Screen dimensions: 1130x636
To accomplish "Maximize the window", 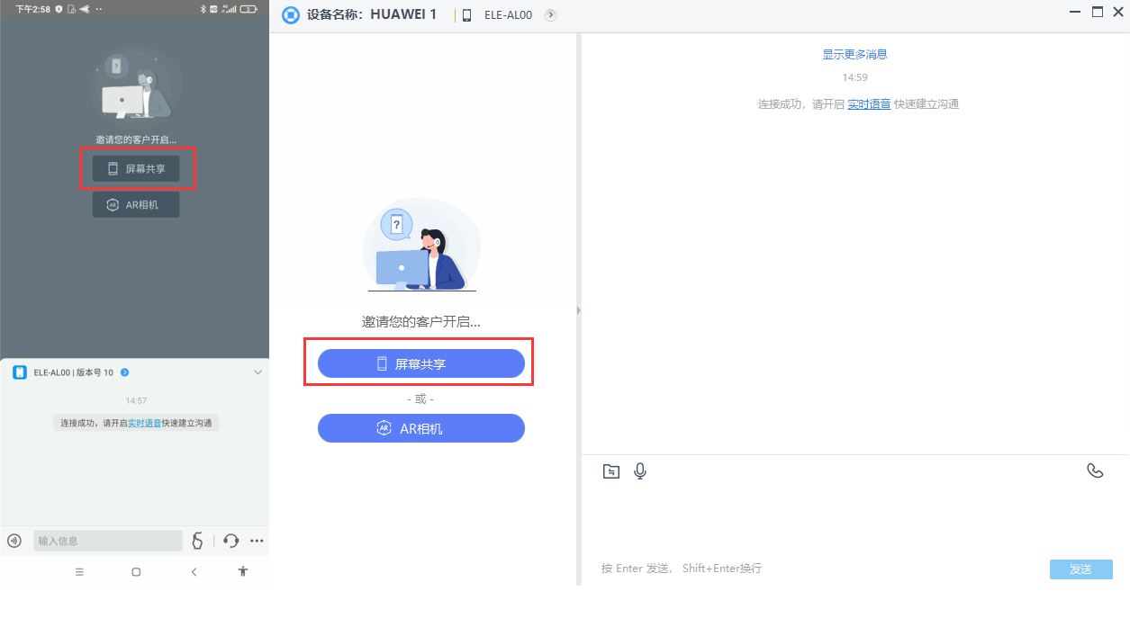I will click(x=1097, y=12).
